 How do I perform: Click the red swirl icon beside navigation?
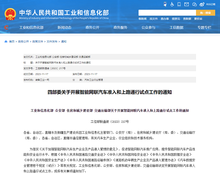6,27
